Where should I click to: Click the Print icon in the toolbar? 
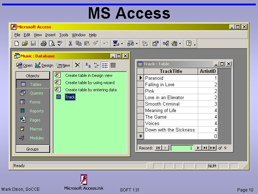tap(44, 43)
